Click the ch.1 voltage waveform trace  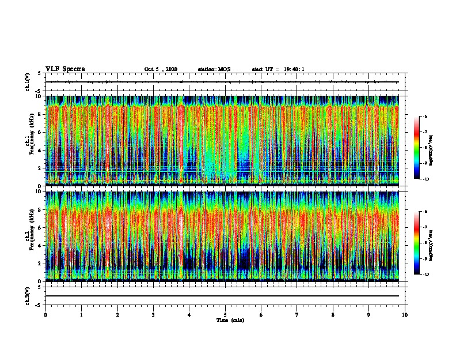click(x=222, y=82)
